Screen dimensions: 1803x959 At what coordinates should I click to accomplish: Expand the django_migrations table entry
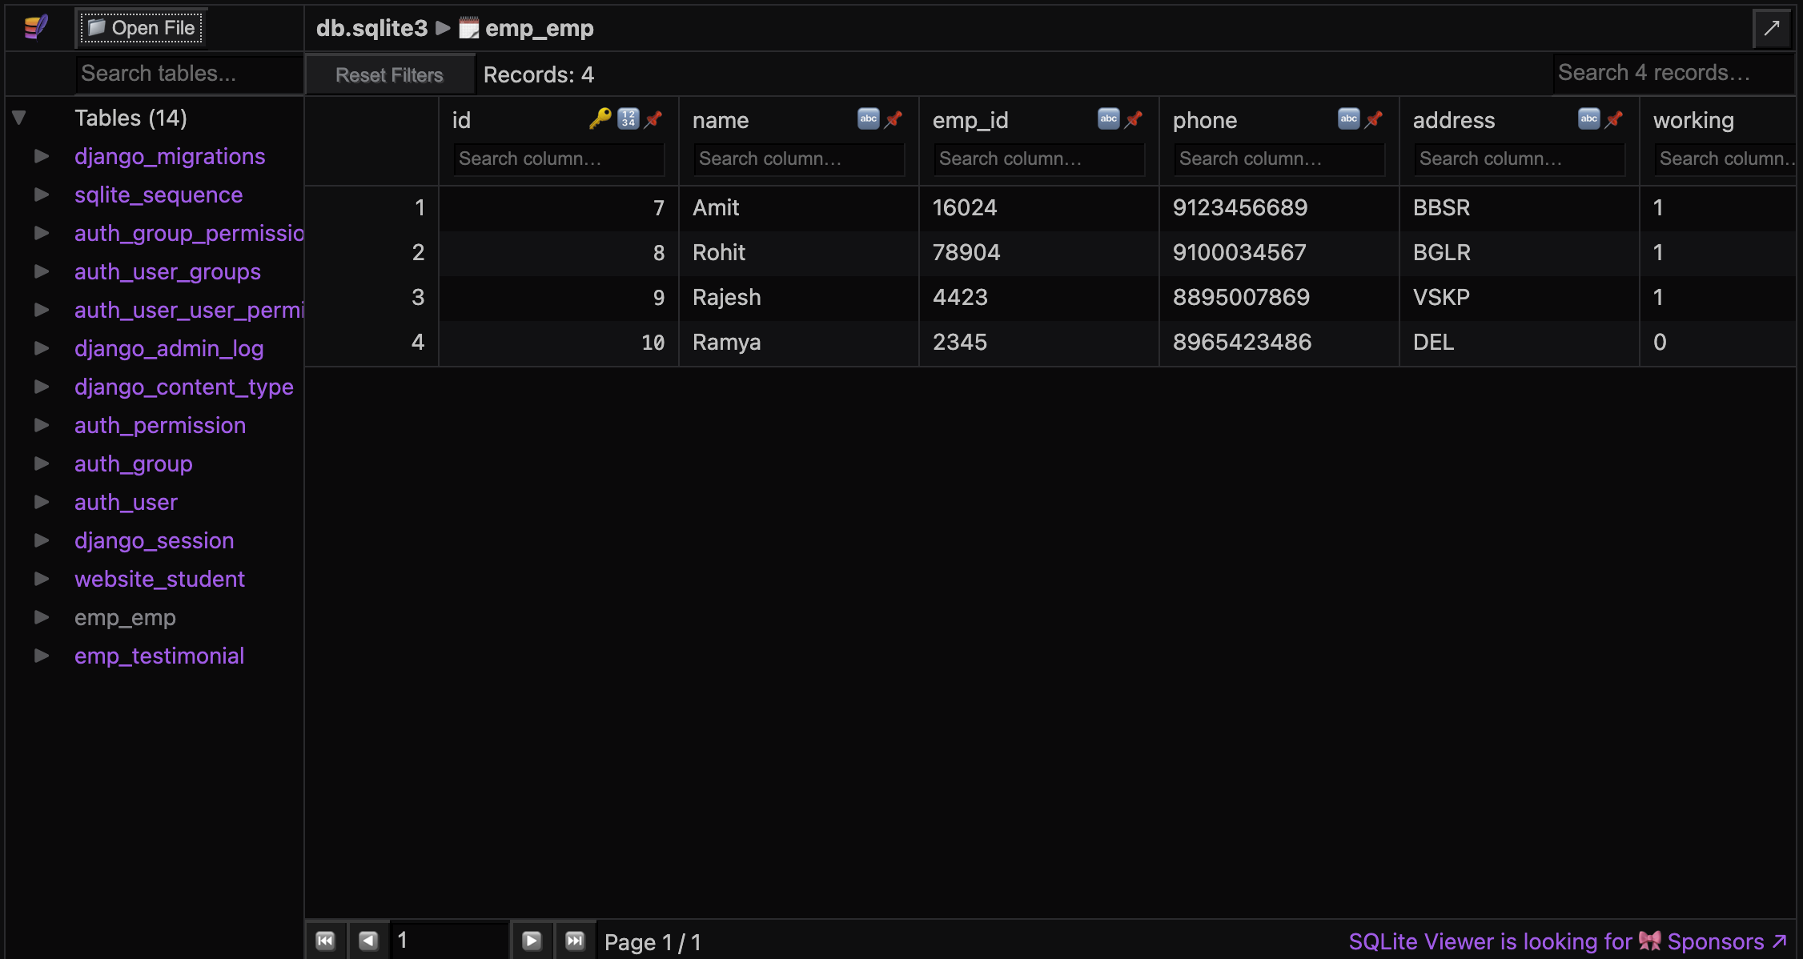42,155
